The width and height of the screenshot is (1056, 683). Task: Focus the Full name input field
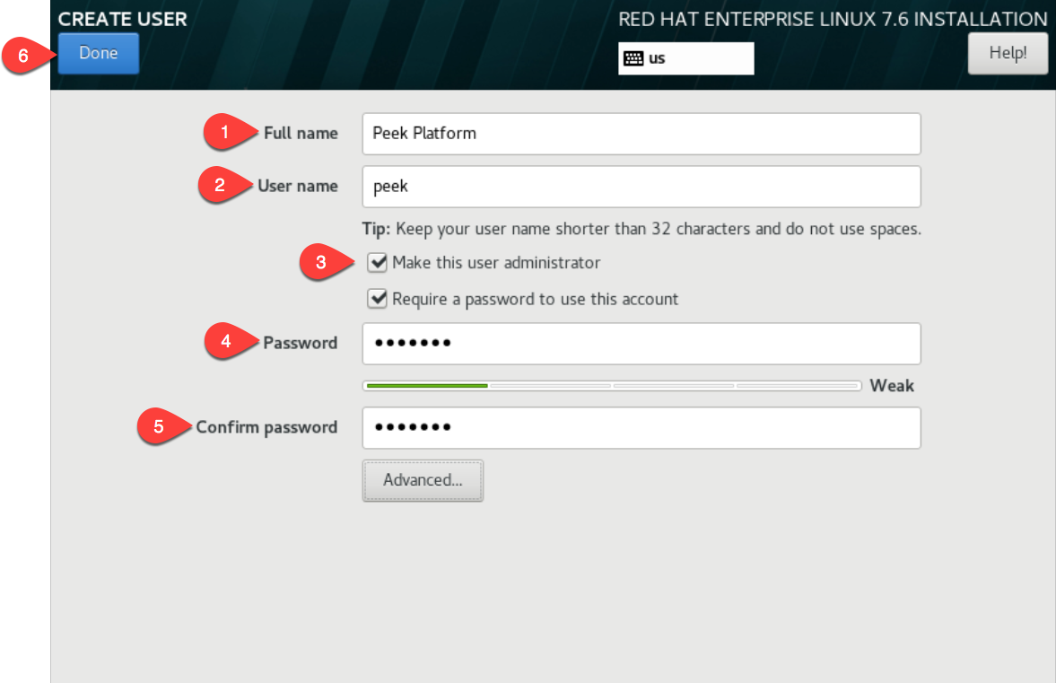(x=641, y=134)
